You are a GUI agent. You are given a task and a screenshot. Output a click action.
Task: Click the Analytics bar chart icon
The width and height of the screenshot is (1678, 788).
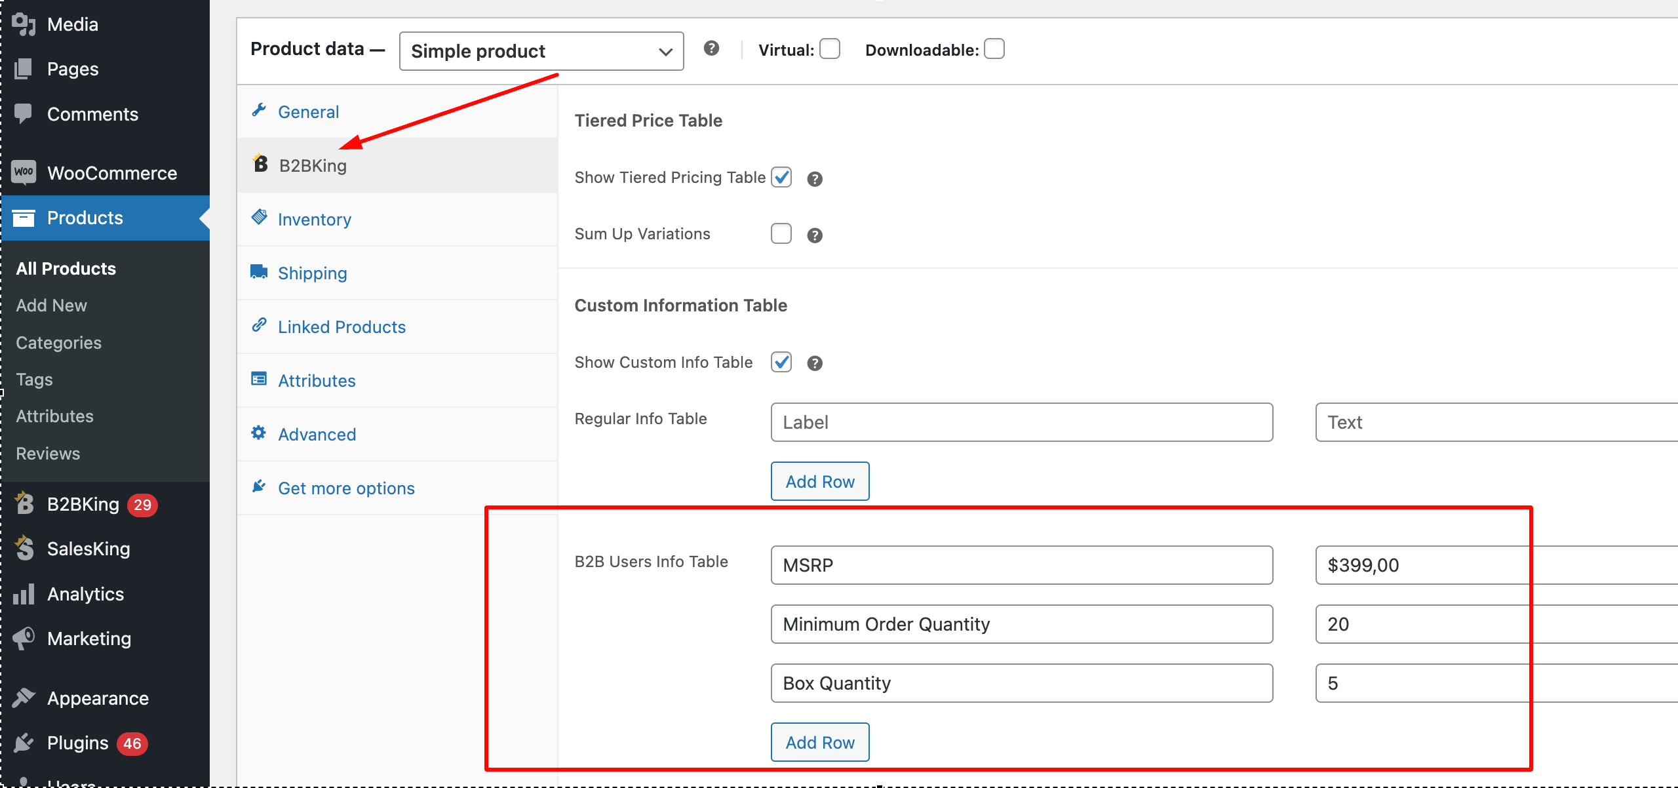pos(24,594)
